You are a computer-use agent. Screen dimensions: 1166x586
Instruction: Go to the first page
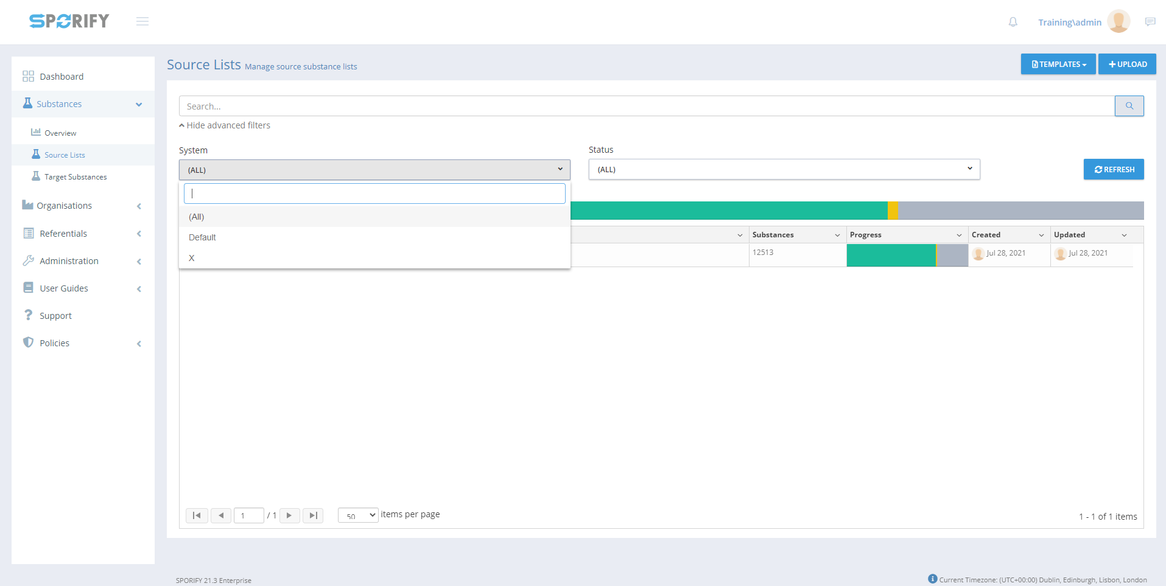(197, 515)
